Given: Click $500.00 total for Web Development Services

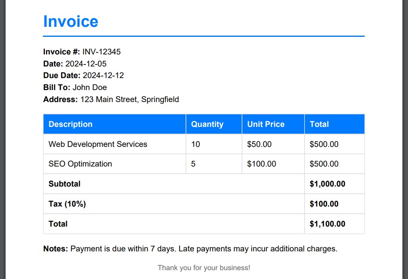Looking at the screenshot, I should point(335,144).
